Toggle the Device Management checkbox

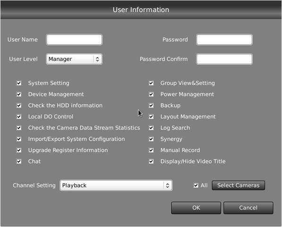tap(19, 94)
